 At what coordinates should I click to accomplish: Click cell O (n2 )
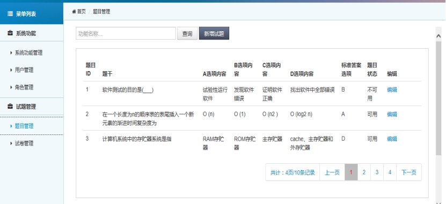click(270, 115)
